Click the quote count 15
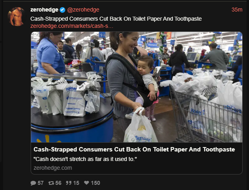The height and width of the screenshot is (190, 249). tap(76, 183)
